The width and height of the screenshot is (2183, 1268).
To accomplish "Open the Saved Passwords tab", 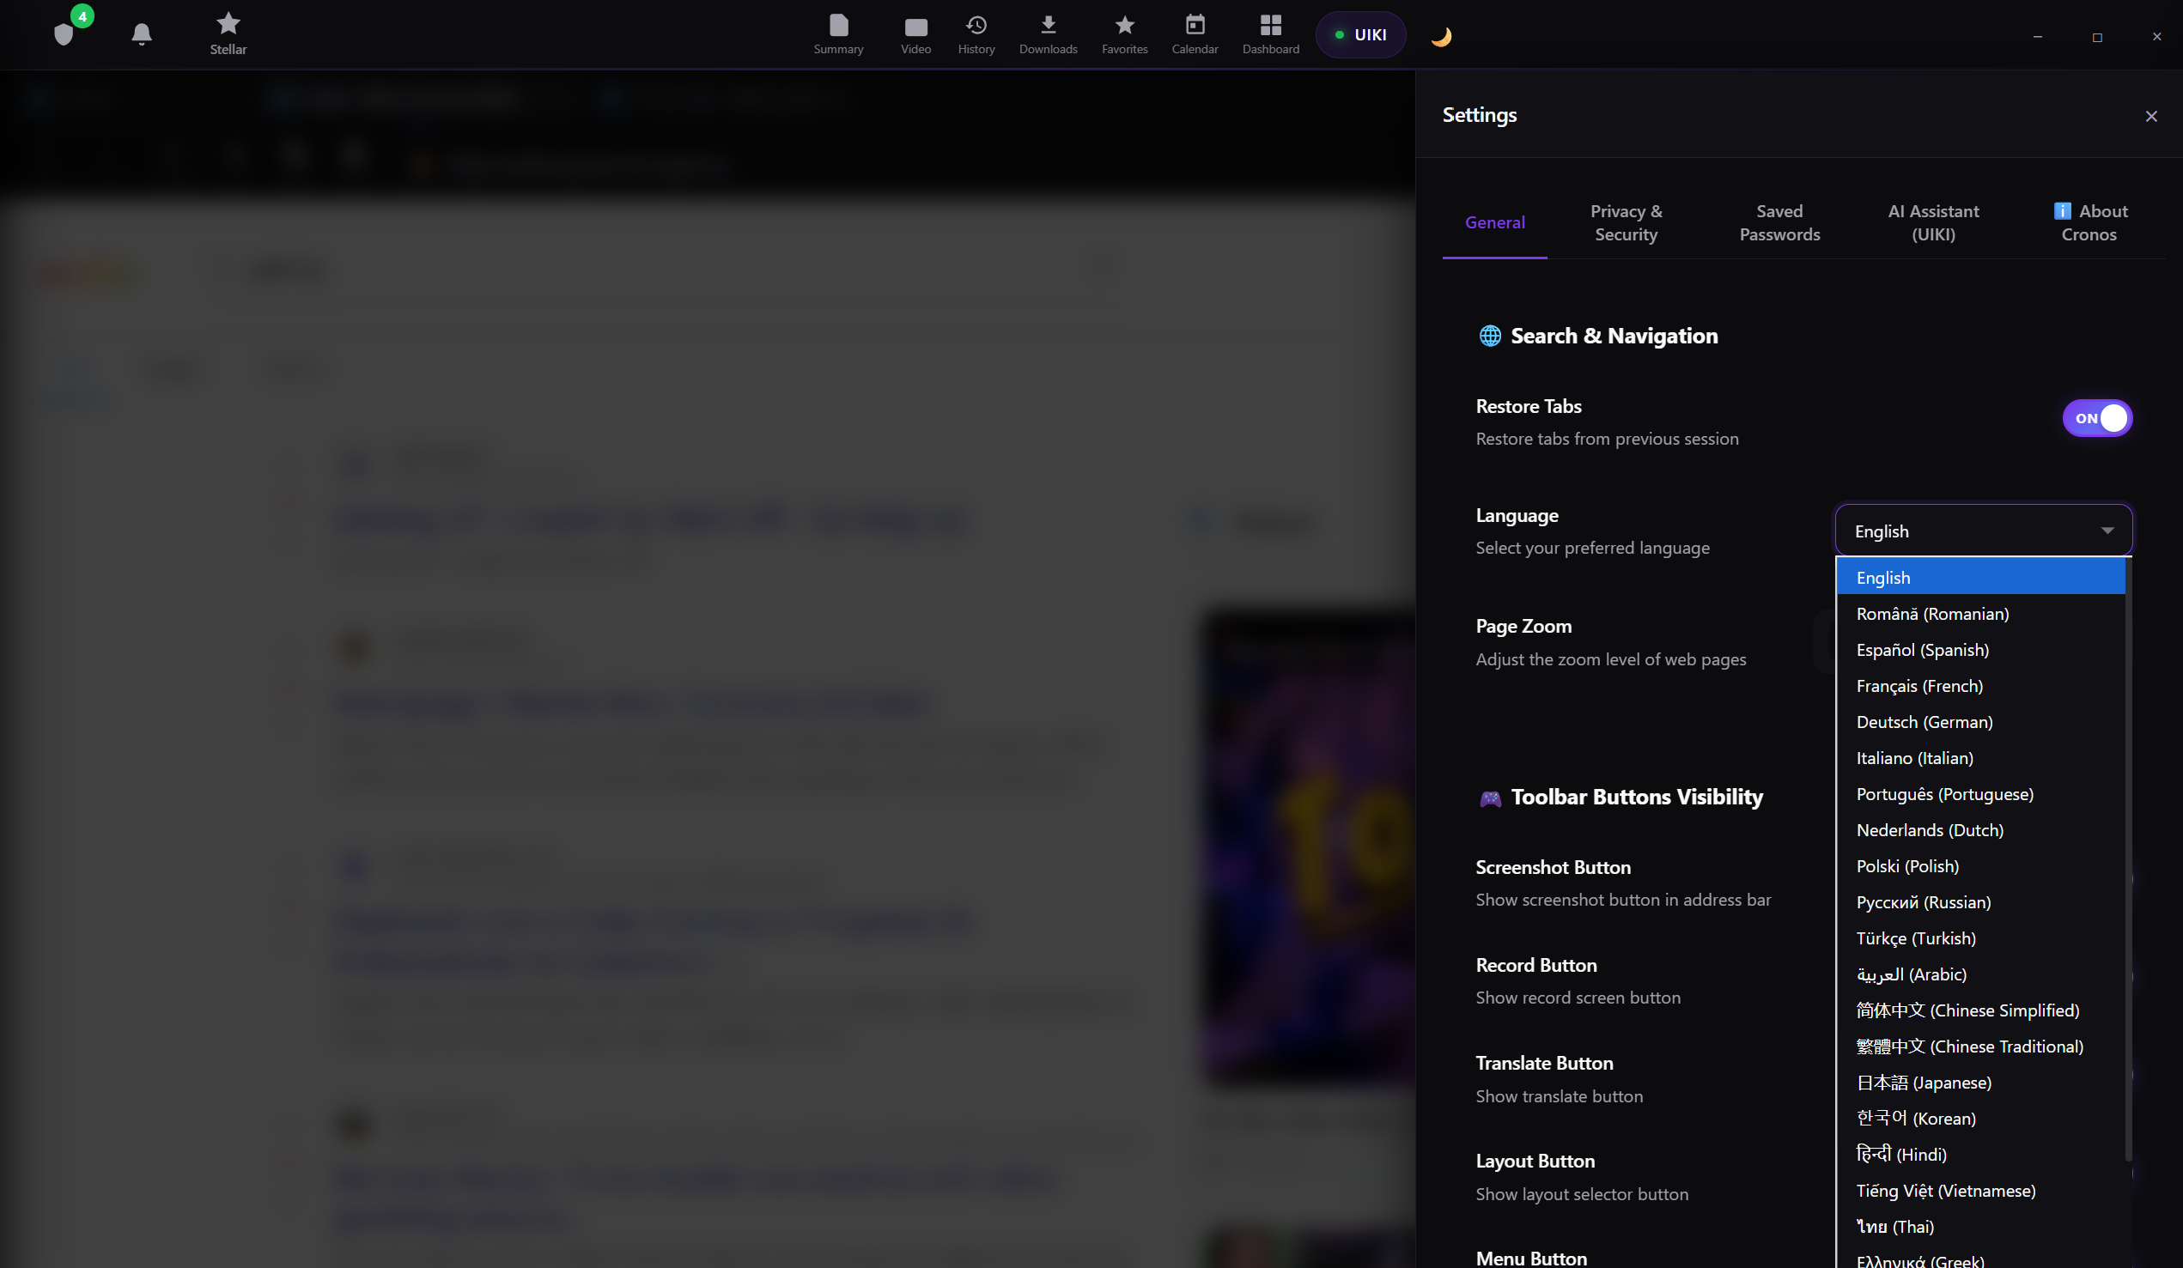I will coord(1779,222).
